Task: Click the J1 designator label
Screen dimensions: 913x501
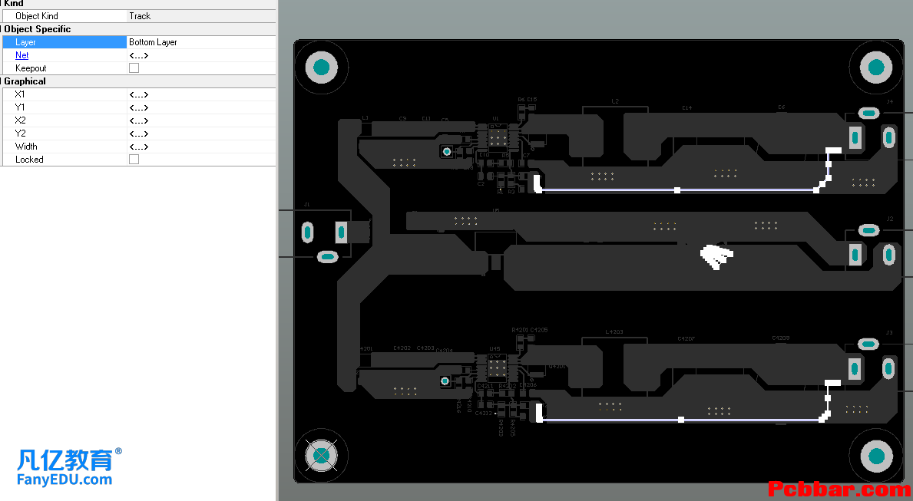Action: [x=307, y=205]
